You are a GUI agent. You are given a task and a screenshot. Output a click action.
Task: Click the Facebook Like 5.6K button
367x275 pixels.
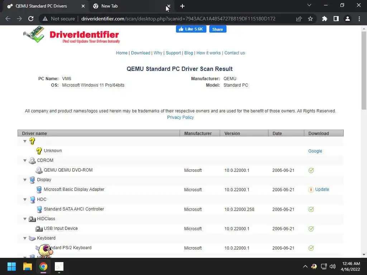[191, 29]
